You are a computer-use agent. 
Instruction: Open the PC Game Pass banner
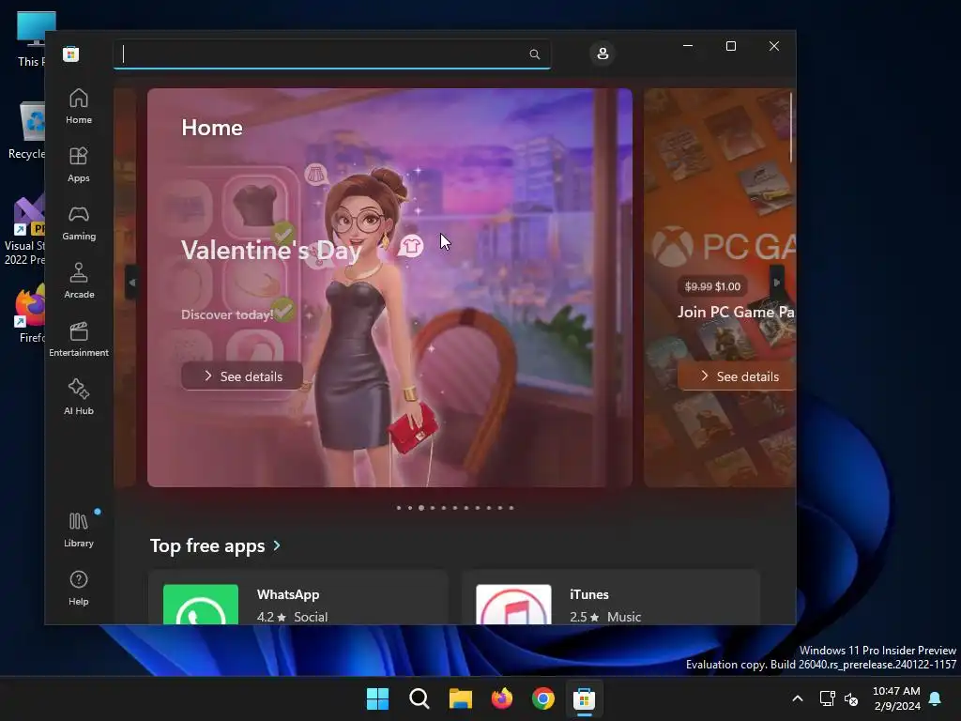click(720, 287)
